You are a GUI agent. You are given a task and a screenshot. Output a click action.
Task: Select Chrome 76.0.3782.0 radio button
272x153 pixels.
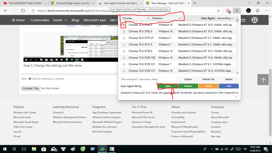124,32
